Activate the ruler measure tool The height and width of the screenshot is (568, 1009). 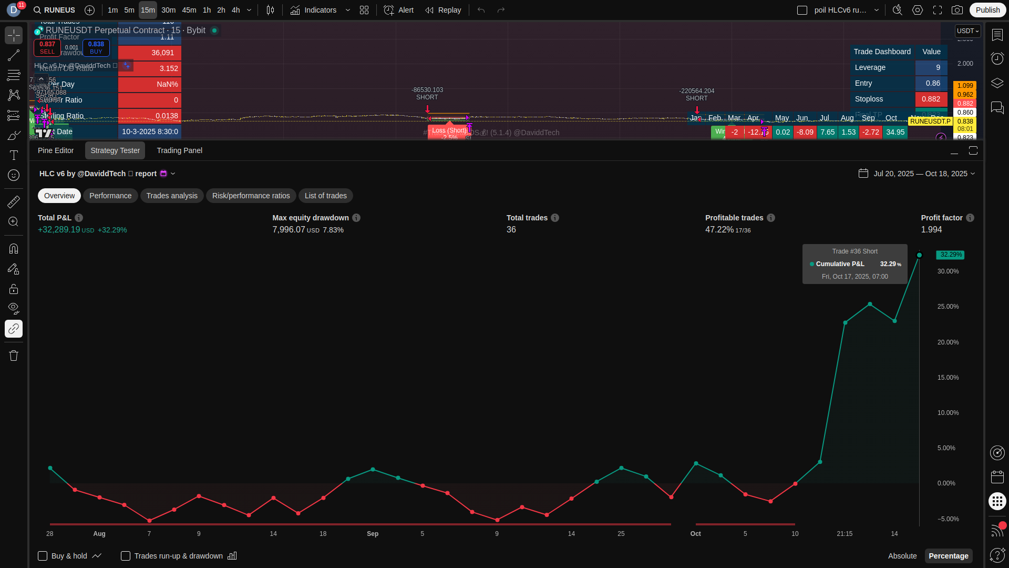[14, 201]
